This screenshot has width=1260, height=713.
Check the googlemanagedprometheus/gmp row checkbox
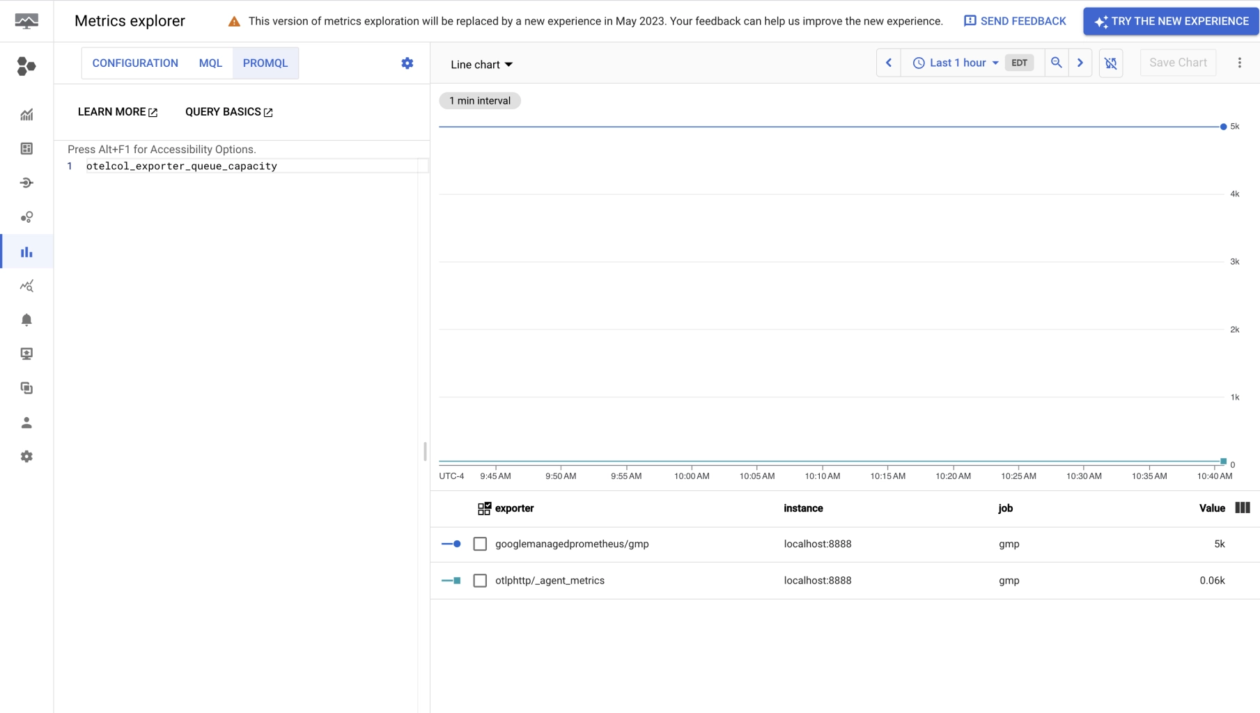(x=480, y=544)
